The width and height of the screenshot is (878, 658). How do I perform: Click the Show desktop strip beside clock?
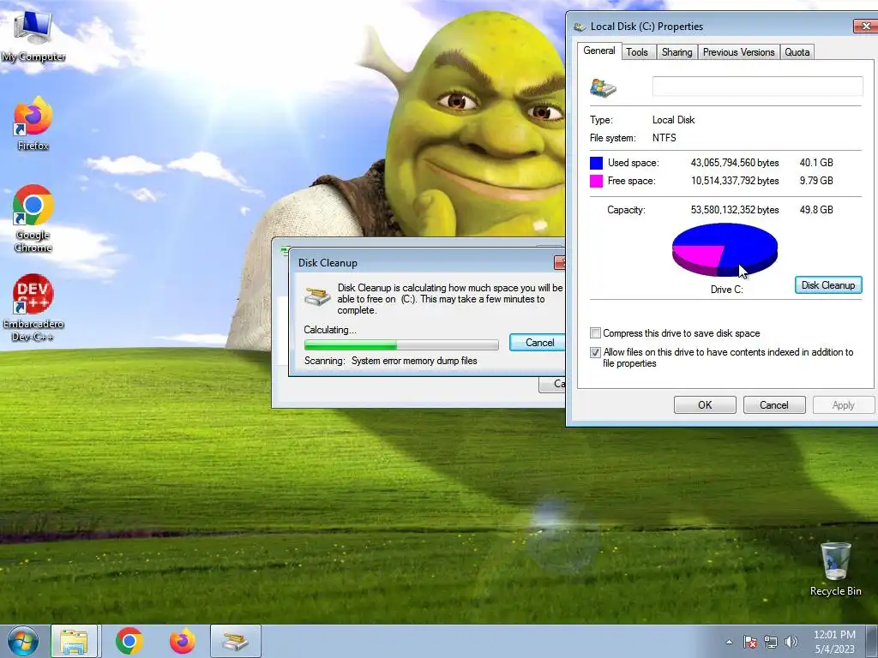tap(872, 641)
